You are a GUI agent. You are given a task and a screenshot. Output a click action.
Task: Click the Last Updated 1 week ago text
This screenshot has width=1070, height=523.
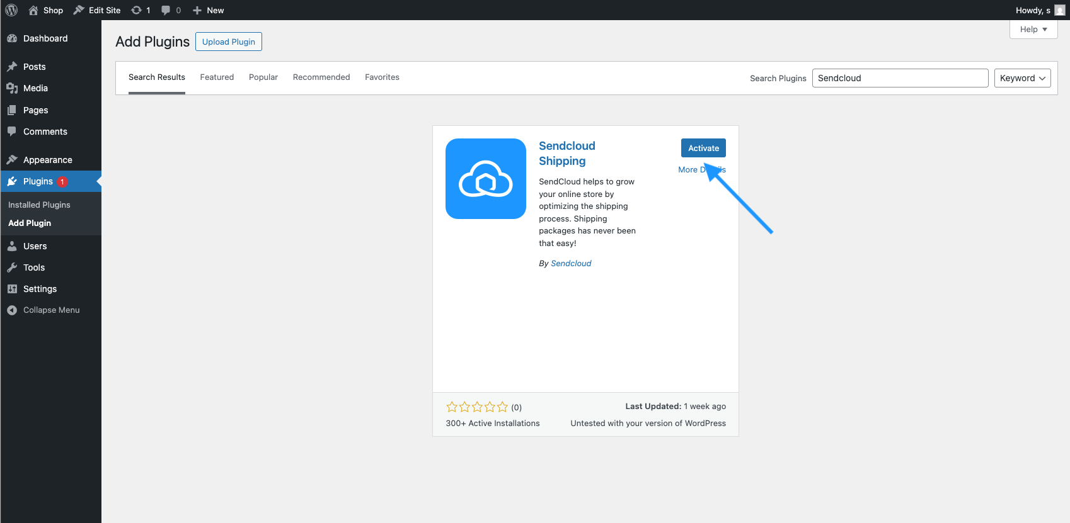tap(676, 407)
